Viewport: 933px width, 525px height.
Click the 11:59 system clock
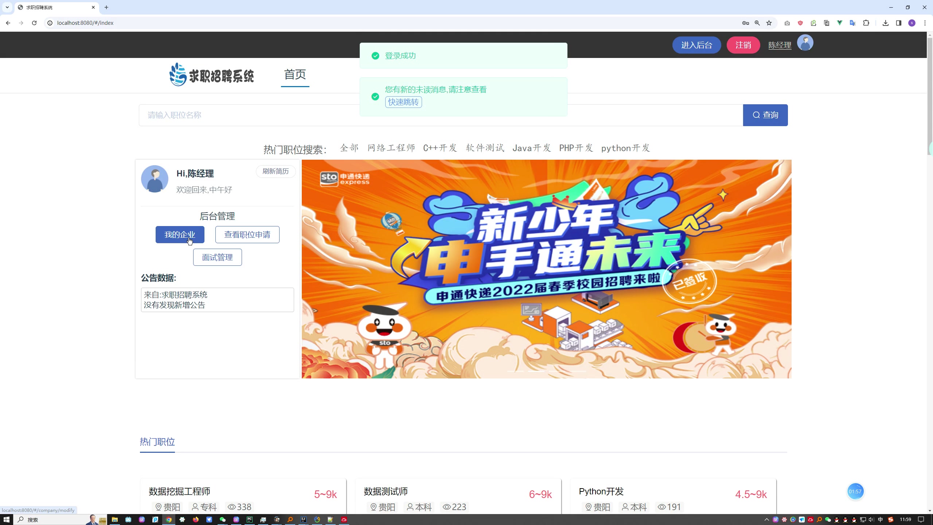tap(905, 520)
